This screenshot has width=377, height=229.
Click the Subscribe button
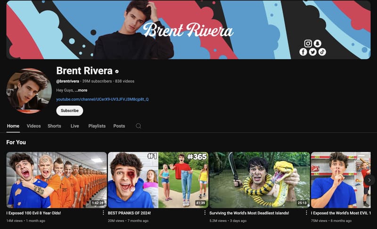click(x=69, y=111)
